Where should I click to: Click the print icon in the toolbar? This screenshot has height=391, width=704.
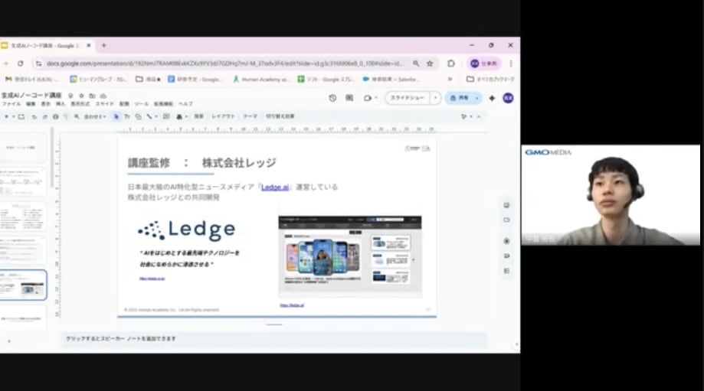coord(56,116)
